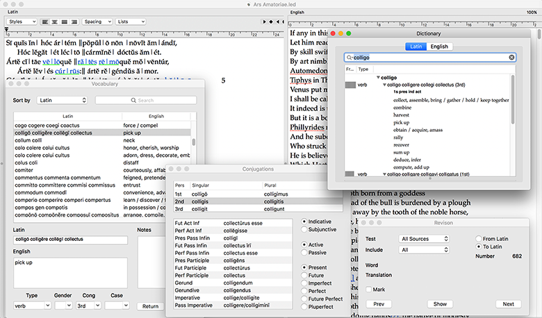Clear the Dictionary search field

tap(511, 58)
